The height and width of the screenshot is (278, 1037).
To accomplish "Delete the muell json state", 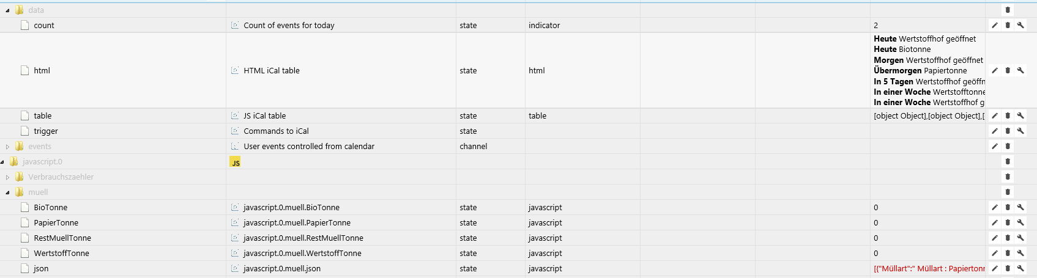I will click(1008, 268).
